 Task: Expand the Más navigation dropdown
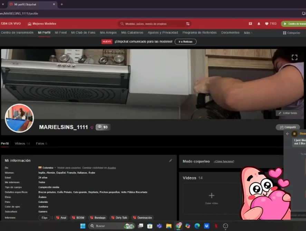coord(248,33)
